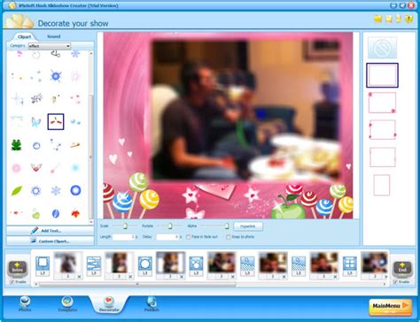Select the pink corner-flowers frame thumbnail
The width and height of the screenshot is (420, 322).
click(382, 103)
